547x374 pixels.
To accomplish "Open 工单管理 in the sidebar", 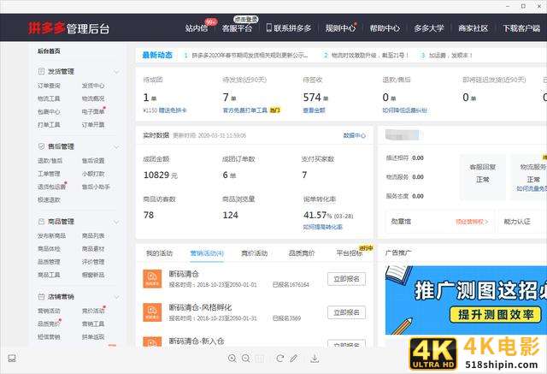I will 49,174.
